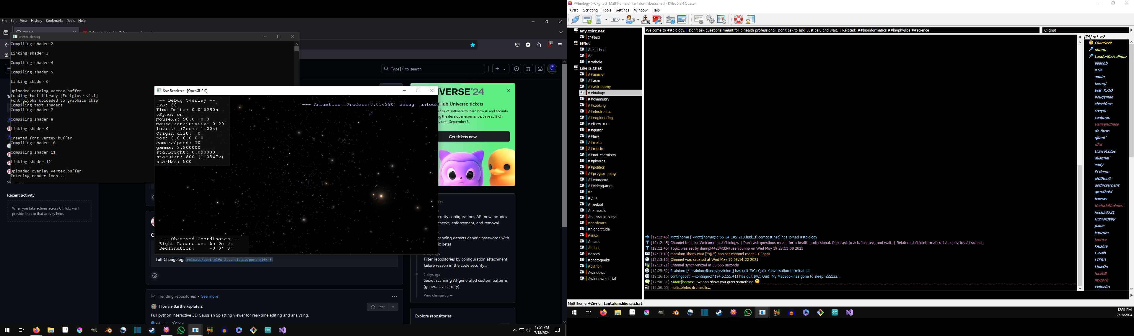
Task: Open the Scripting menu in KVIrc
Action: pyautogui.click(x=590, y=10)
